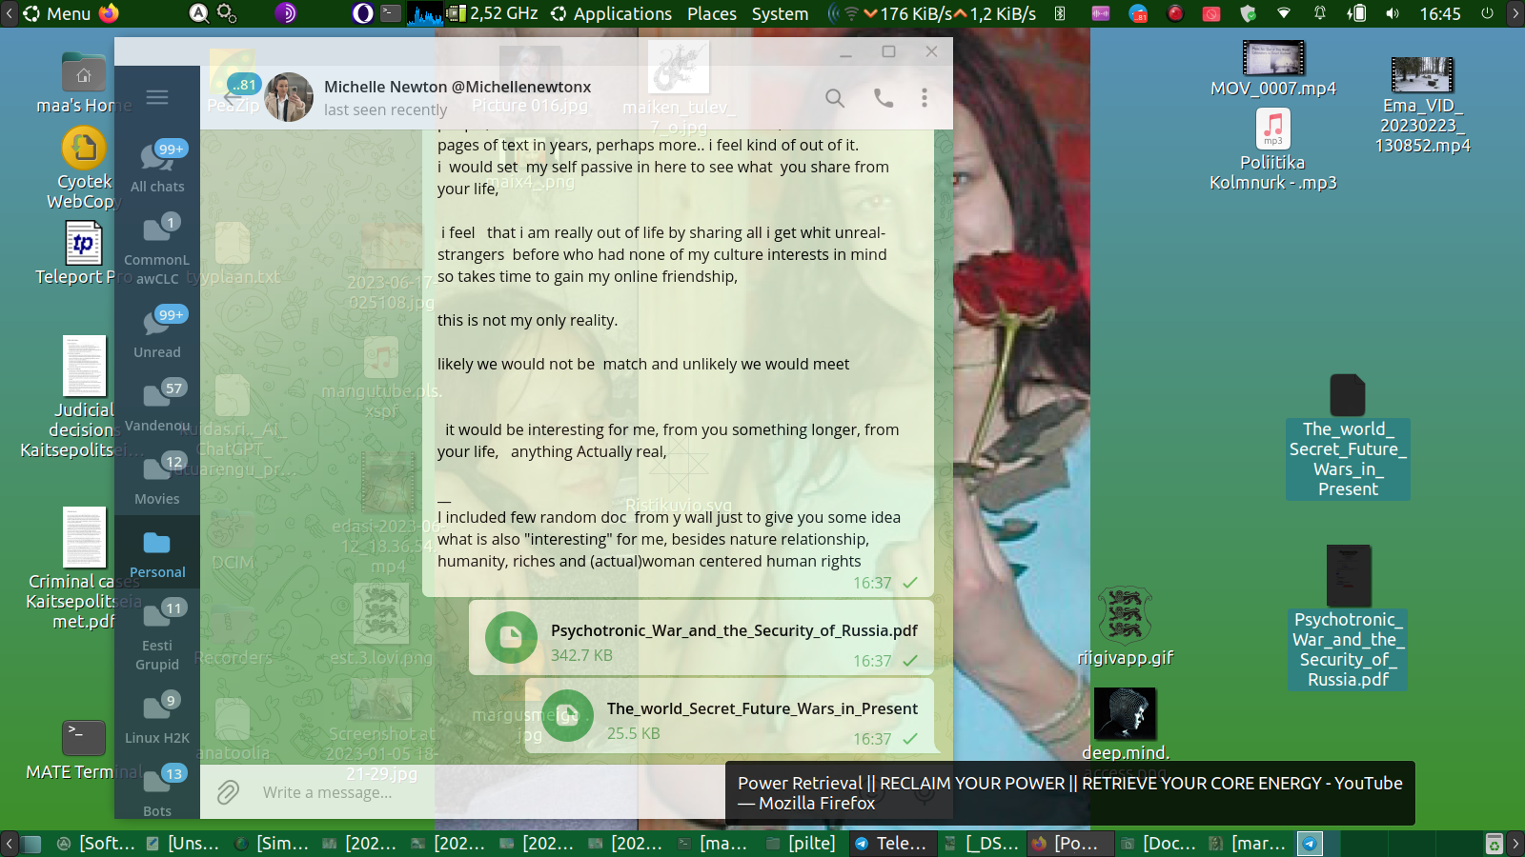Viewport: 1525px width, 857px height.
Task: Click the power/shutdown tray icon
Action: click(1487, 13)
